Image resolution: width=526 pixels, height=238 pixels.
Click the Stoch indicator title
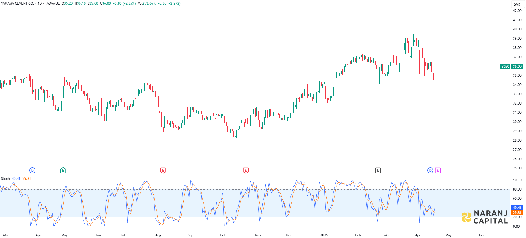(5, 179)
